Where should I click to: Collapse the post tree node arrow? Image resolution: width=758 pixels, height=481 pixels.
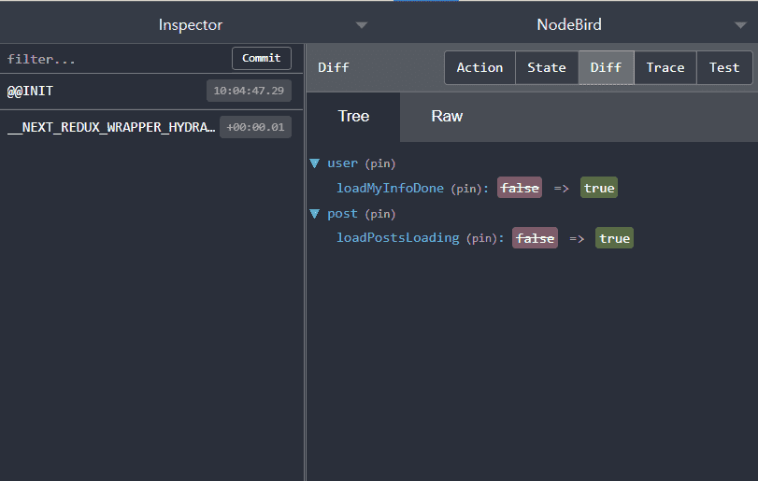tap(315, 214)
